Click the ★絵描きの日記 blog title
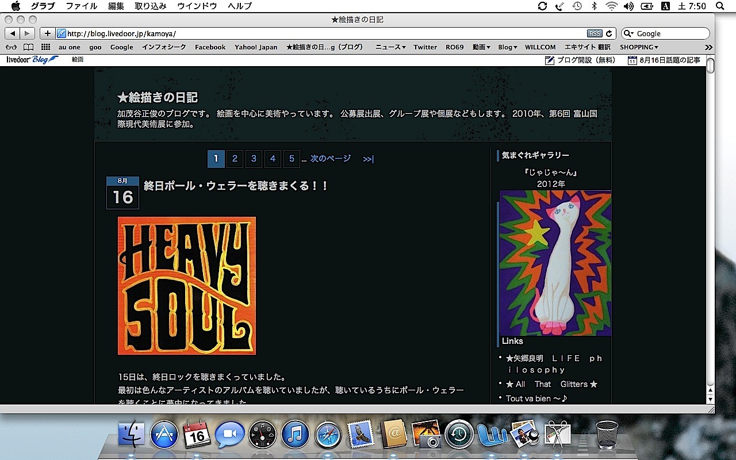The image size is (736, 460). point(158,97)
